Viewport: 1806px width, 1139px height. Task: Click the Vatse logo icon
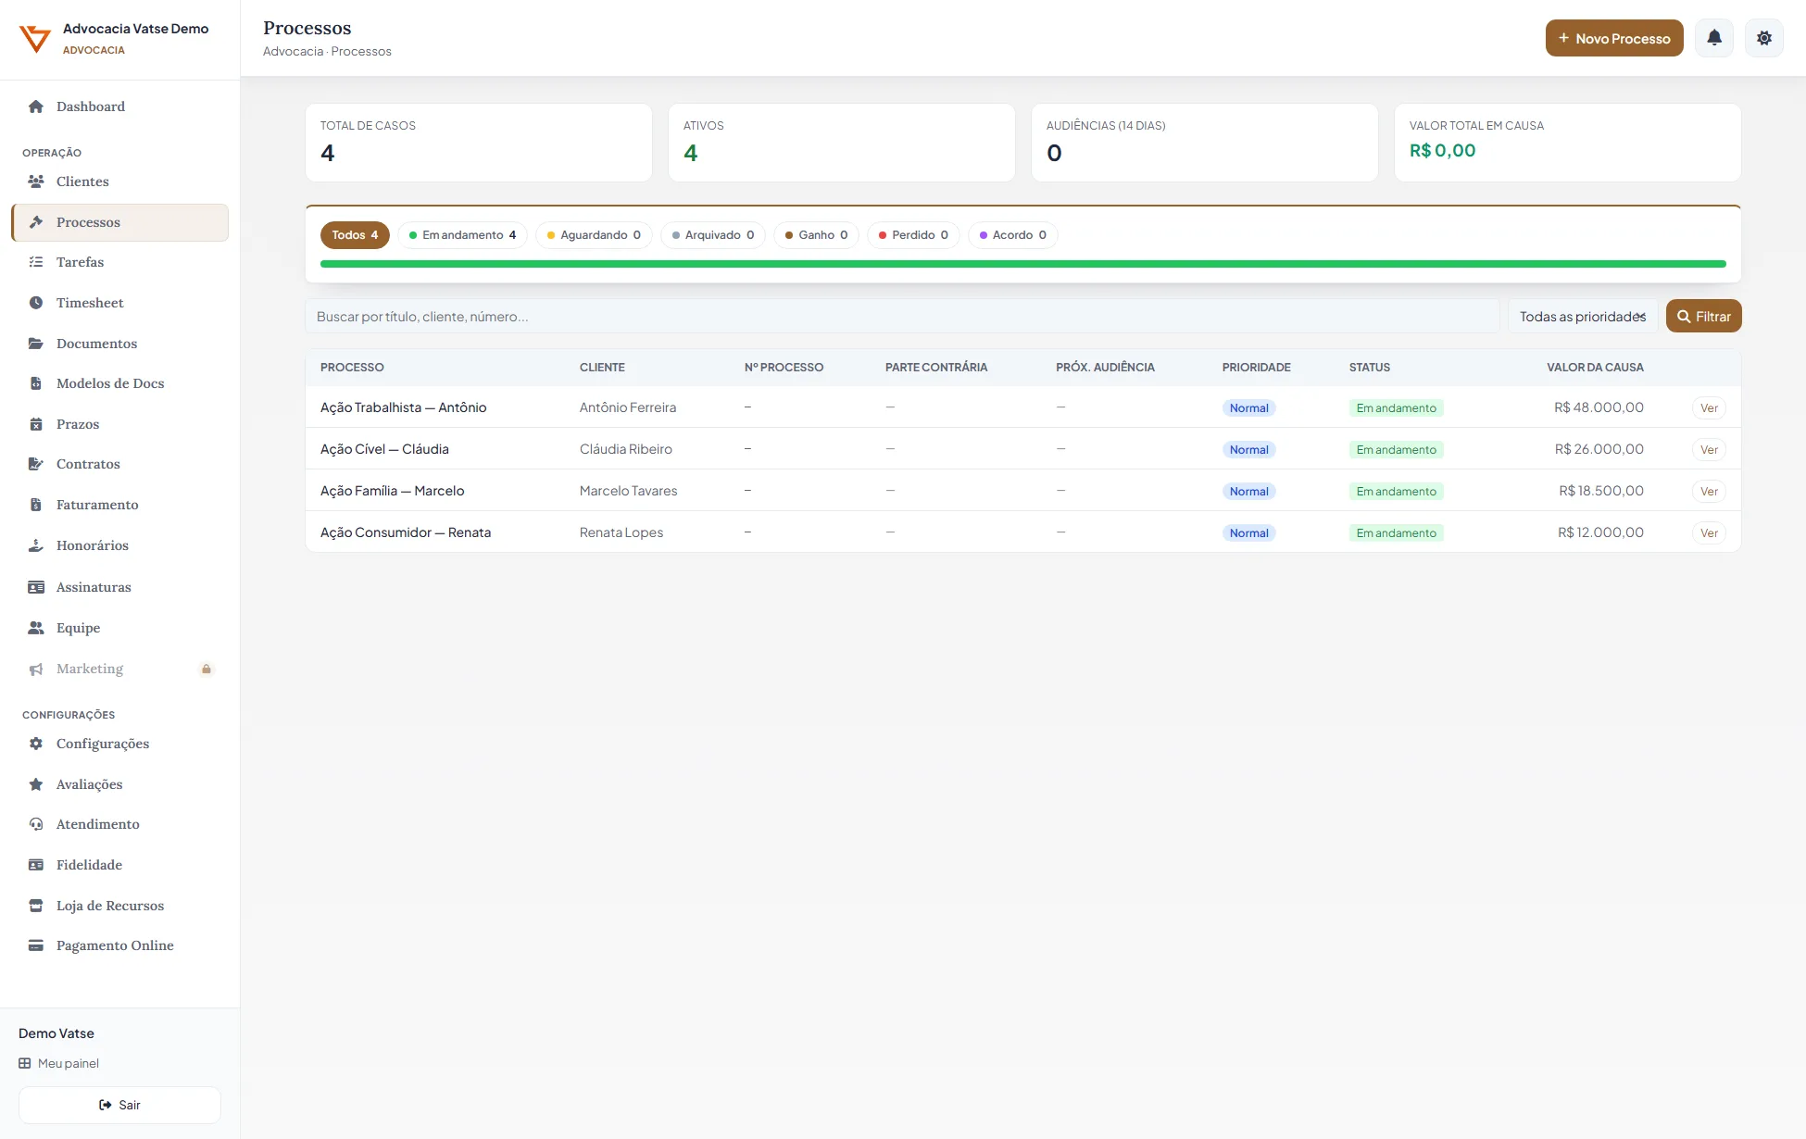coord(35,39)
